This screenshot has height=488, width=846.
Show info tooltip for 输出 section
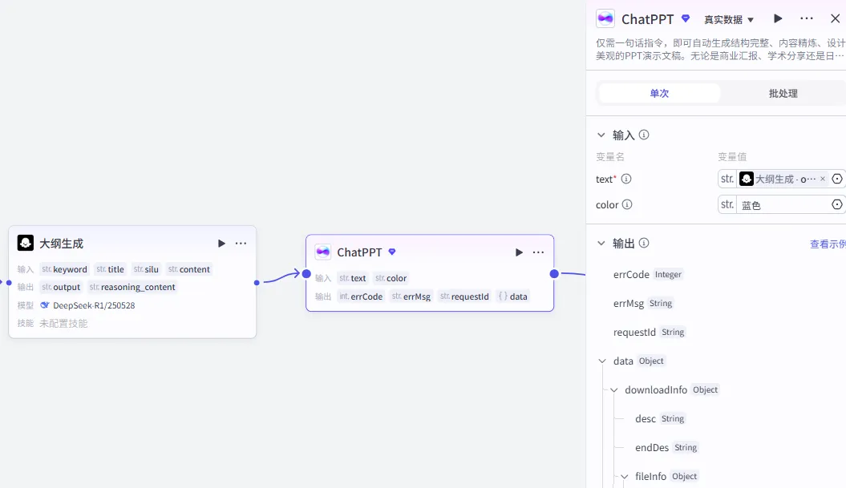click(x=644, y=243)
